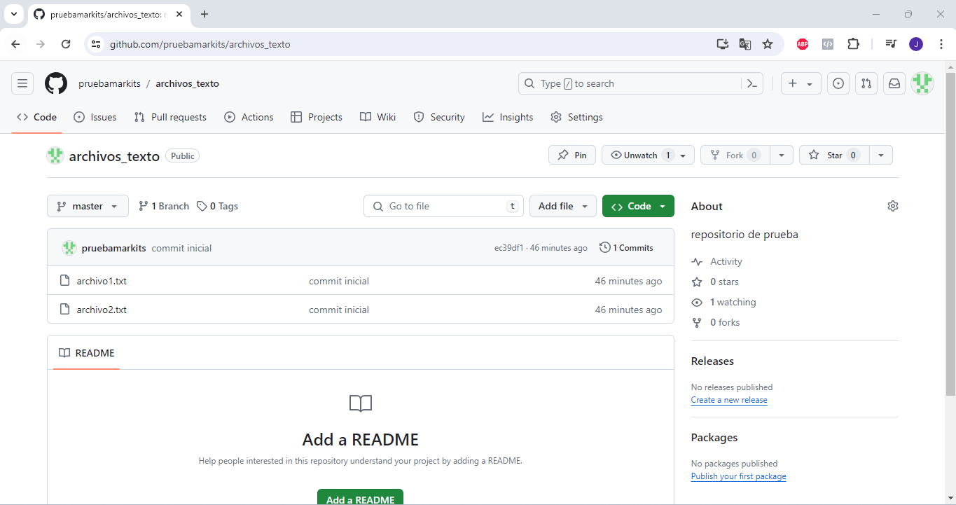Go to the Projects tab
The width and height of the screenshot is (956, 505).
coord(317,117)
